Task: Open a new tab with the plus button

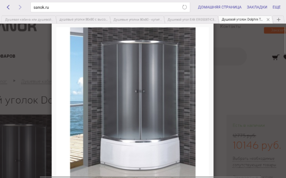Action: point(279,20)
